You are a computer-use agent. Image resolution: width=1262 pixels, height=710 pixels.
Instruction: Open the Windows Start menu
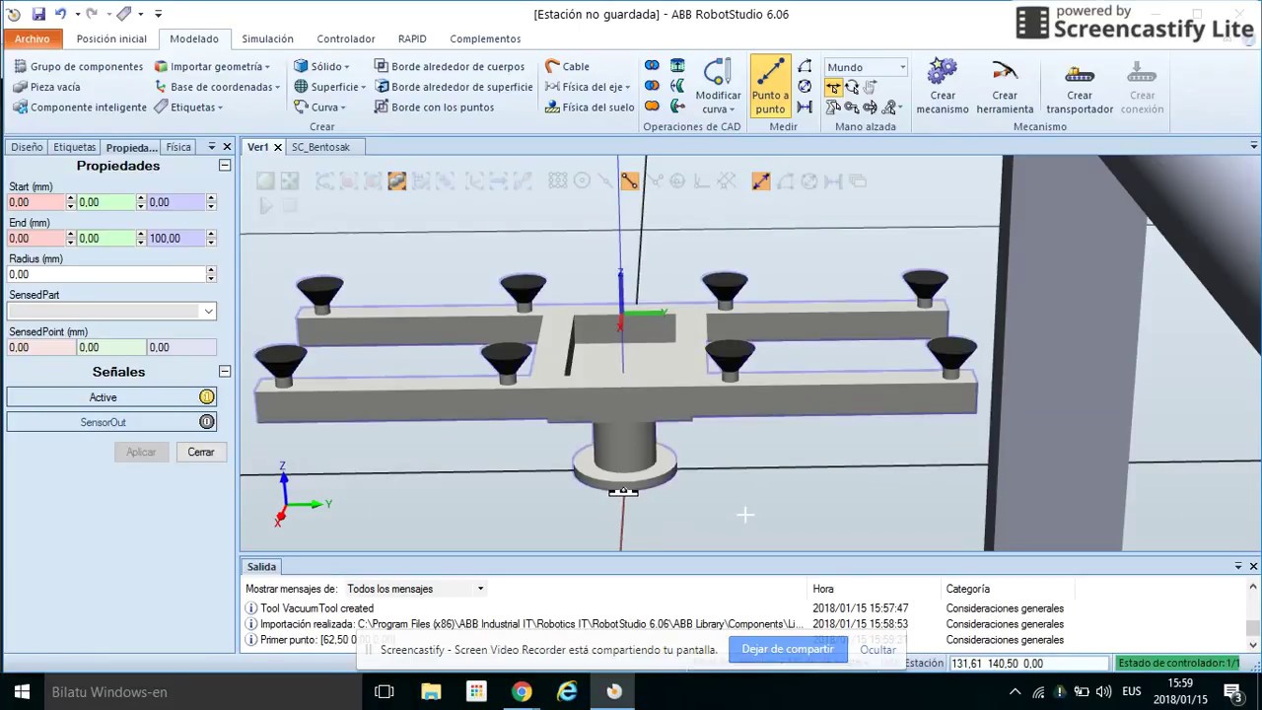point(22,692)
